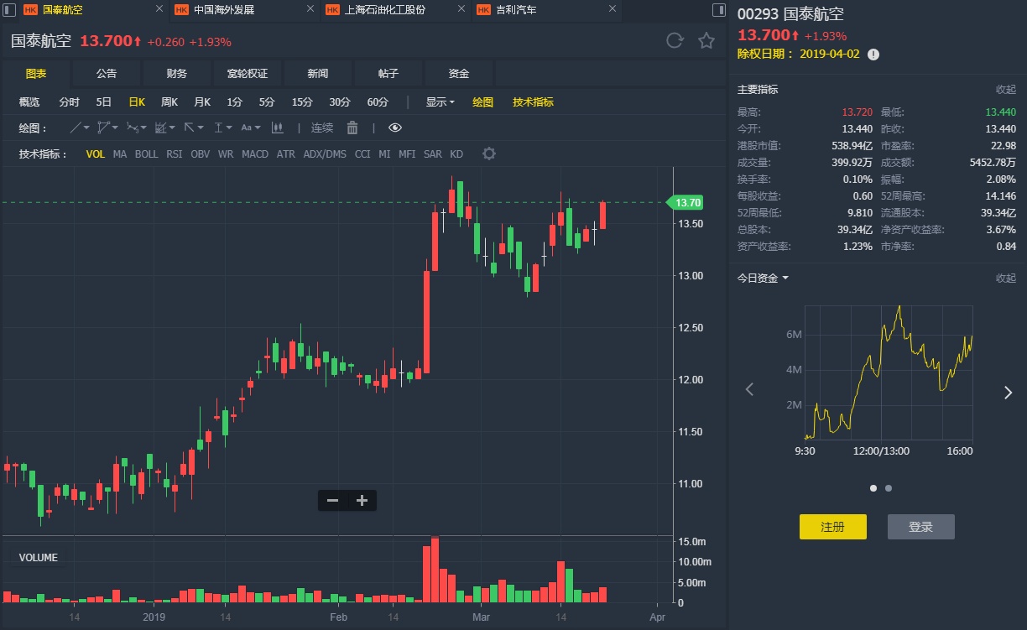Open the 公告 section

(x=107, y=74)
